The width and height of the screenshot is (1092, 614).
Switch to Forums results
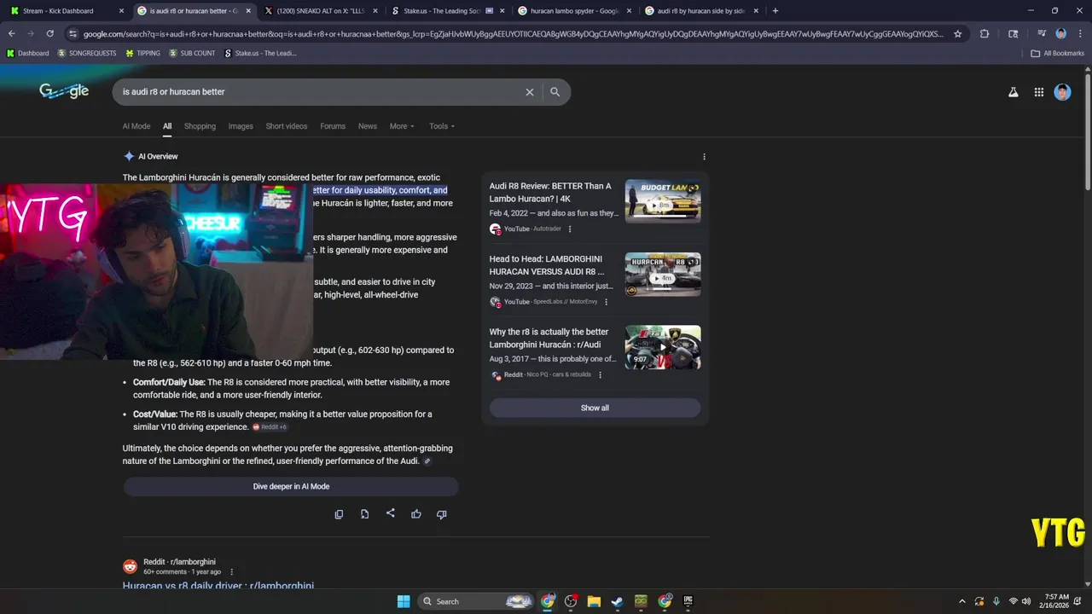[333, 126]
